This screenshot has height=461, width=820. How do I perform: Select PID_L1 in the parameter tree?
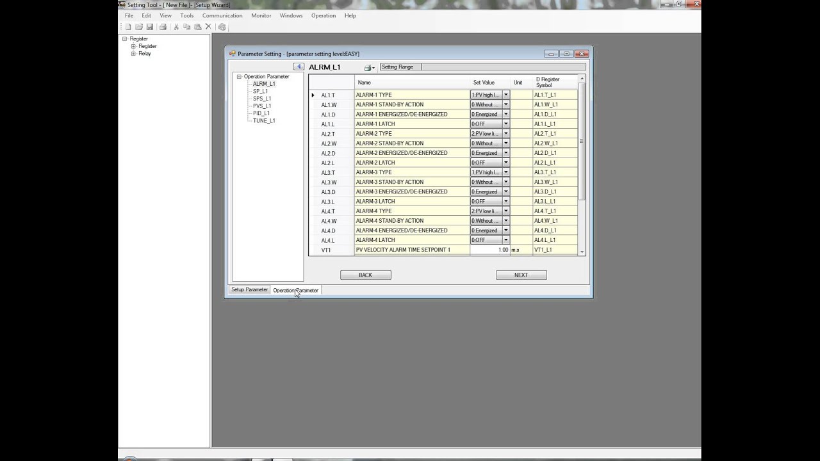coord(261,113)
